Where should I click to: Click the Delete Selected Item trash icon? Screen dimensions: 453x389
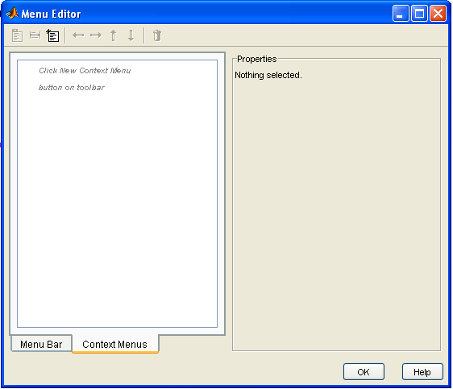pos(157,35)
